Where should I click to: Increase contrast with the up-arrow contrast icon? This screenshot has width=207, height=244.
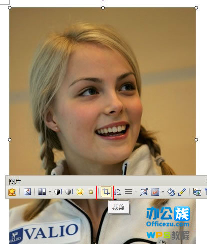[58, 192]
